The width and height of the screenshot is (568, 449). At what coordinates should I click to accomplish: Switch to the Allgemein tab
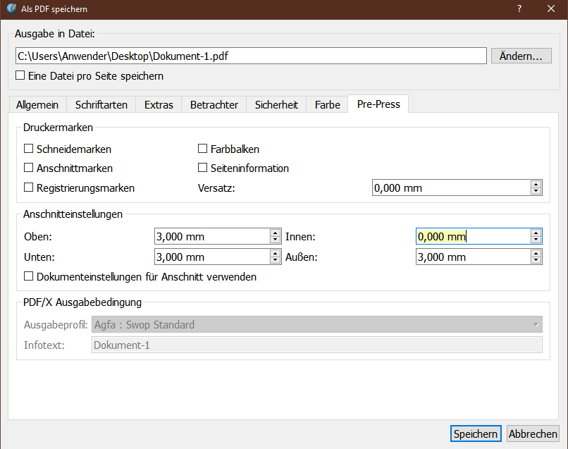(x=37, y=105)
